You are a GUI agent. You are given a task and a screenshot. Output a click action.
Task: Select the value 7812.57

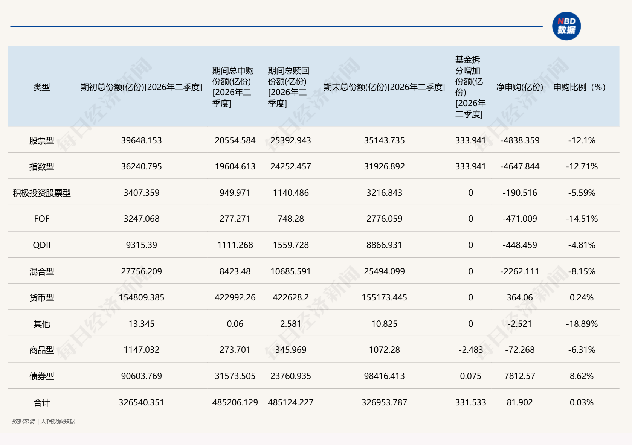click(x=520, y=376)
